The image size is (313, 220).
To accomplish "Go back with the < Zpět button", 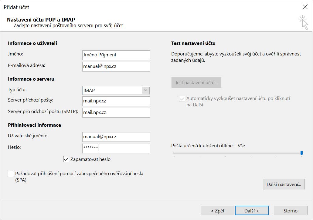I will coord(217,211).
